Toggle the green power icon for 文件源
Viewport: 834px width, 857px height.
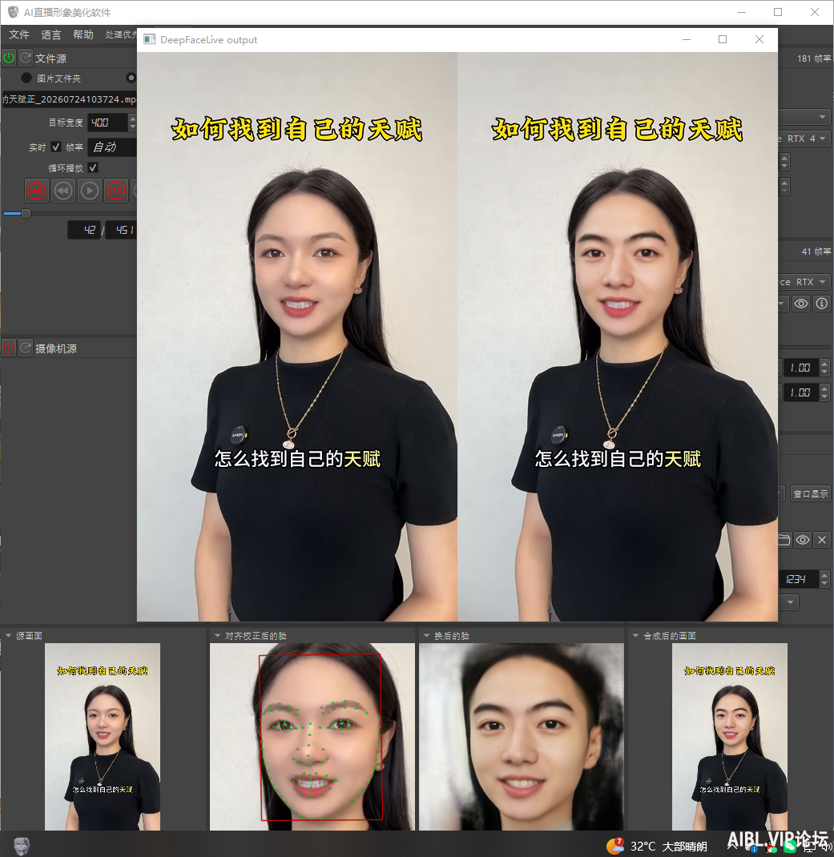pyautogui.click(x=9, y=58)
